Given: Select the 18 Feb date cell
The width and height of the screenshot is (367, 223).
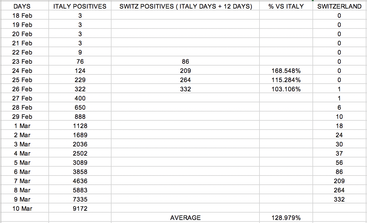Looking at the screenshot, I should click(x=22, y=16).
